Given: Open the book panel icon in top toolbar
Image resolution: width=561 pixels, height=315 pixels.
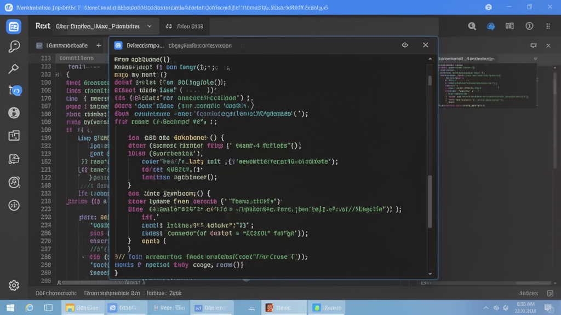Looking at the screenshot, I should (510, 26).
